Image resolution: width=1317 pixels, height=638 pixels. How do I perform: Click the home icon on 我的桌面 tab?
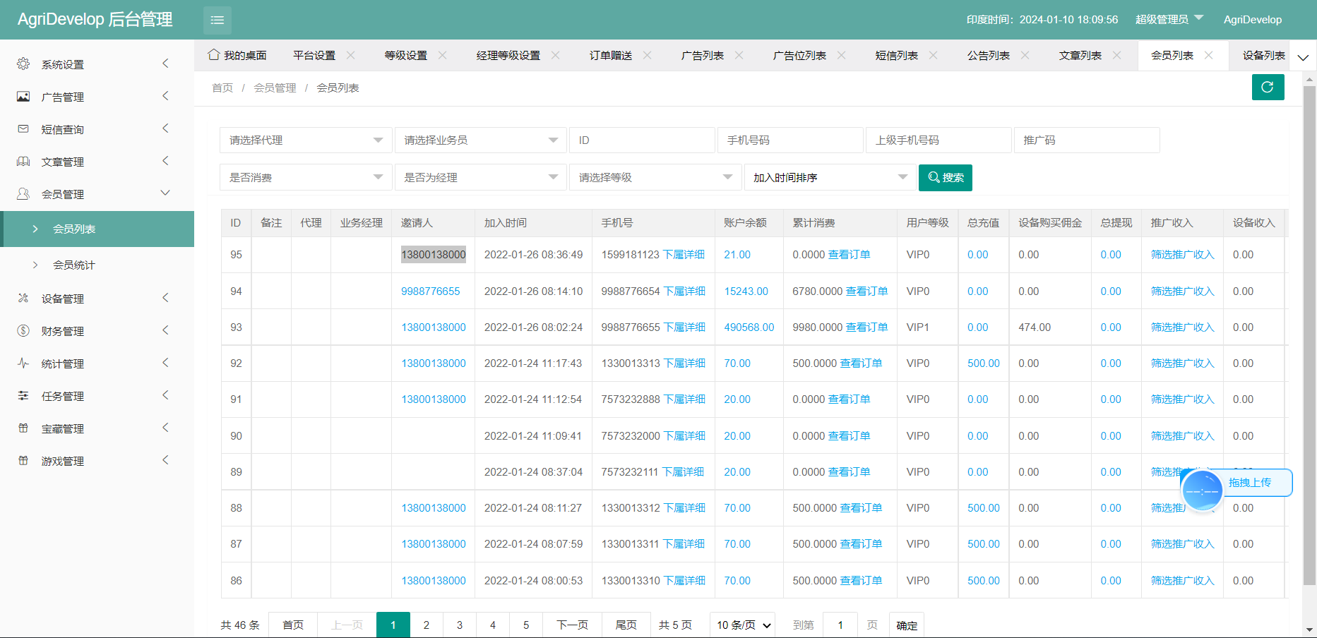pos(213,54)
